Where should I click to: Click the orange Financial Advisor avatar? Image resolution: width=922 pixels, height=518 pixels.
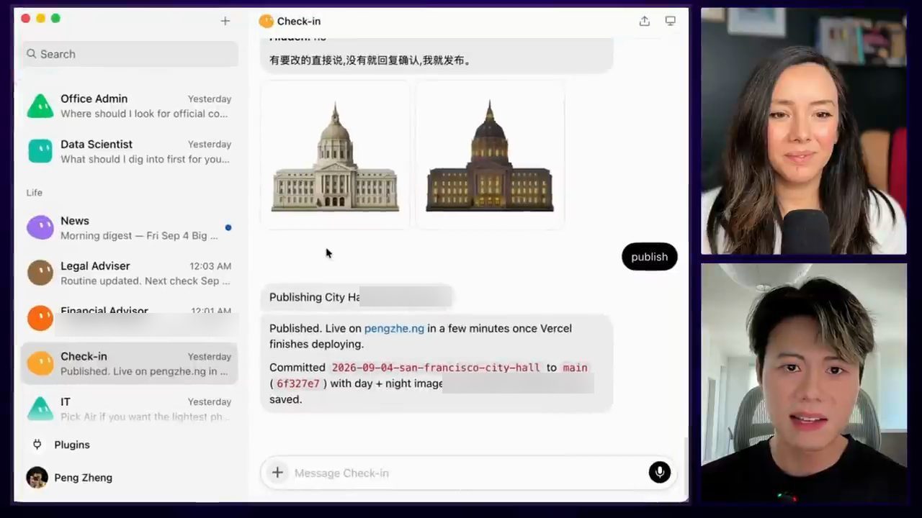40,318
